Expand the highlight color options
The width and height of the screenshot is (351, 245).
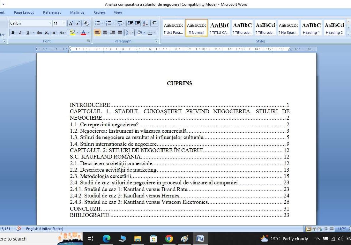click(x=78, y=33)
